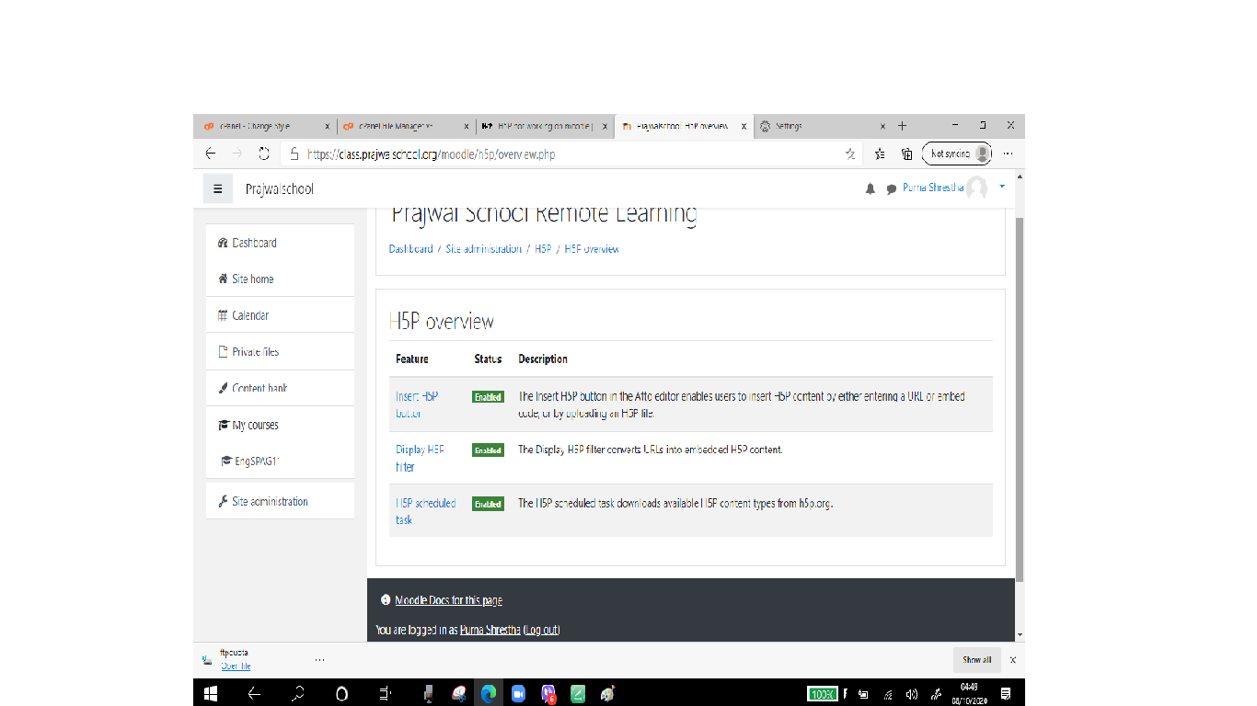Viewport: 1257px width, 706px height.
Task: Open Zoom app from the taskbar
Action: (x=517, y=693)
